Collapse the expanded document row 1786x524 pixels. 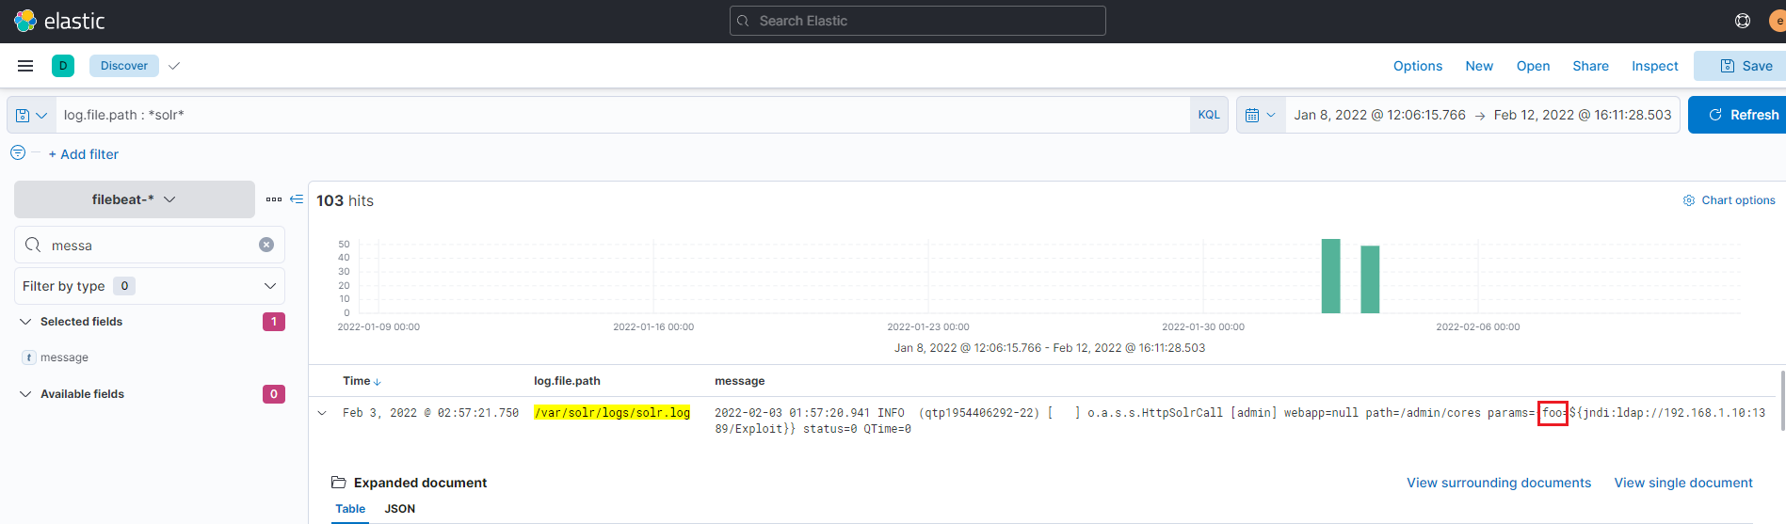point(322,413)
